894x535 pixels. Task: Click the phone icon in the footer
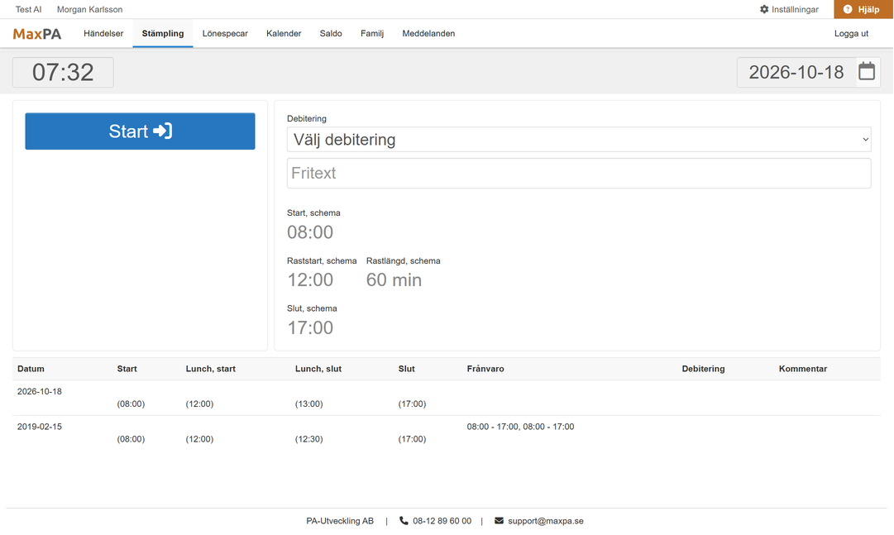click(404, 521)
